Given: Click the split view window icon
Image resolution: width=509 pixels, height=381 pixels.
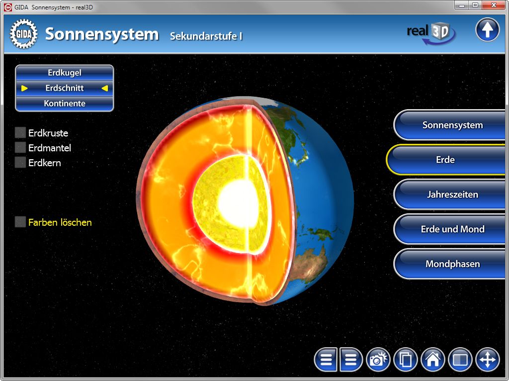Looking at the screenshot, I should [460, 360].
